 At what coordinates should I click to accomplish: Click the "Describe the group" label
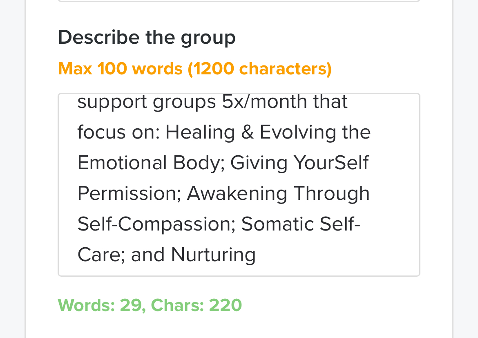click(x=147, y=38)
